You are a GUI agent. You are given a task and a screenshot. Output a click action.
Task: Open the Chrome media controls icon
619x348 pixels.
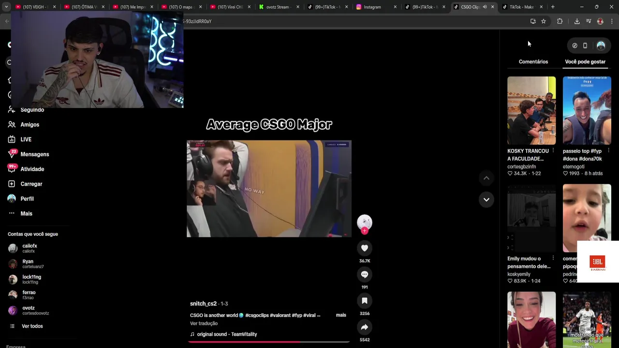pos(589,21)
